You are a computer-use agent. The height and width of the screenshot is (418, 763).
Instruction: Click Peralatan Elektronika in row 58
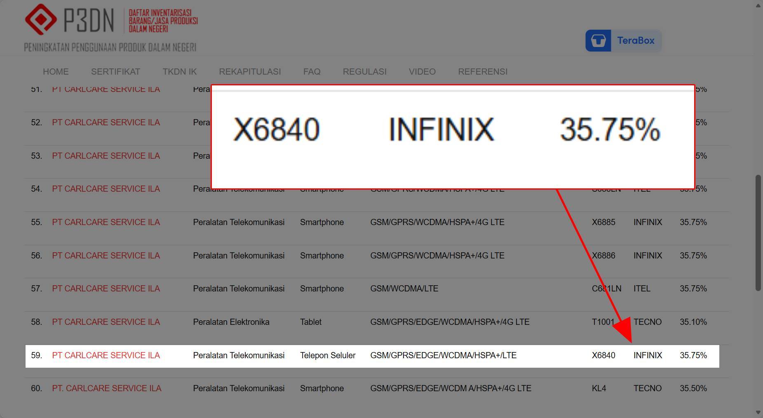231,322
